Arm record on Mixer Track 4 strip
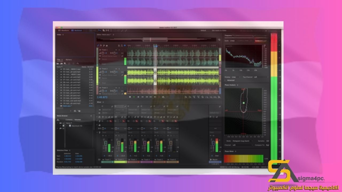 tap(148, 136)
